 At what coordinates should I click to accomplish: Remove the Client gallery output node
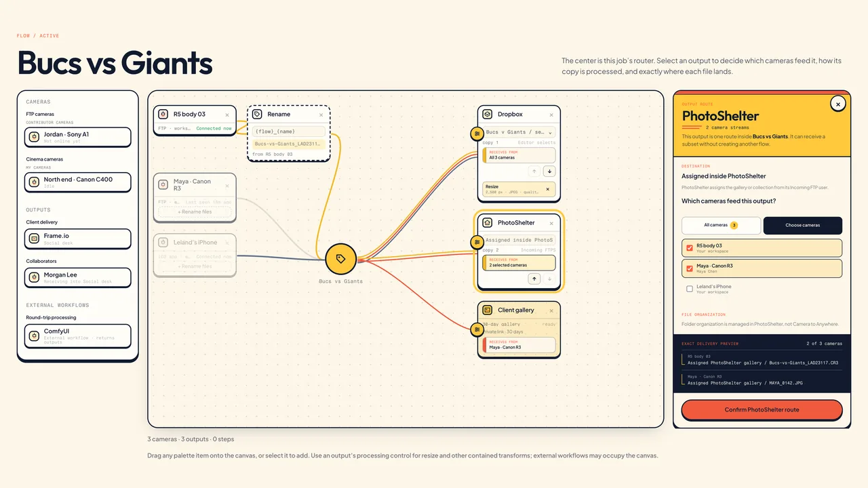coord(551,311)
